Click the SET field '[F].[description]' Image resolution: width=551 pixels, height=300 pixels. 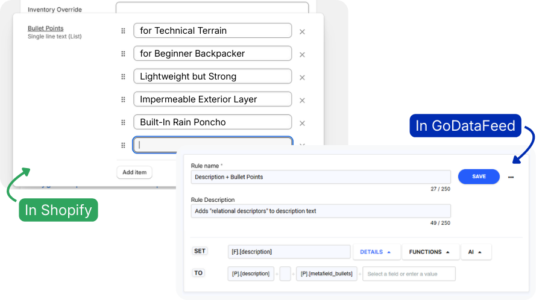click(x=289, y=252)
